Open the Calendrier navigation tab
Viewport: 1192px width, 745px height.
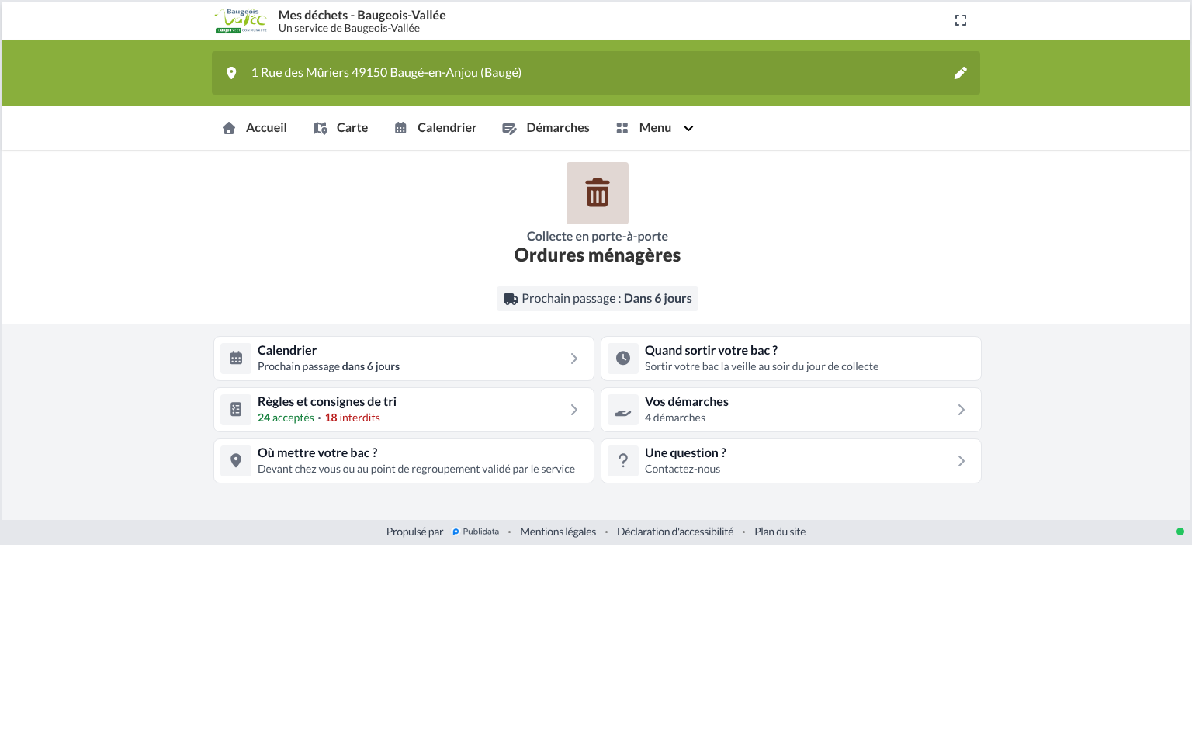point(435,128)
